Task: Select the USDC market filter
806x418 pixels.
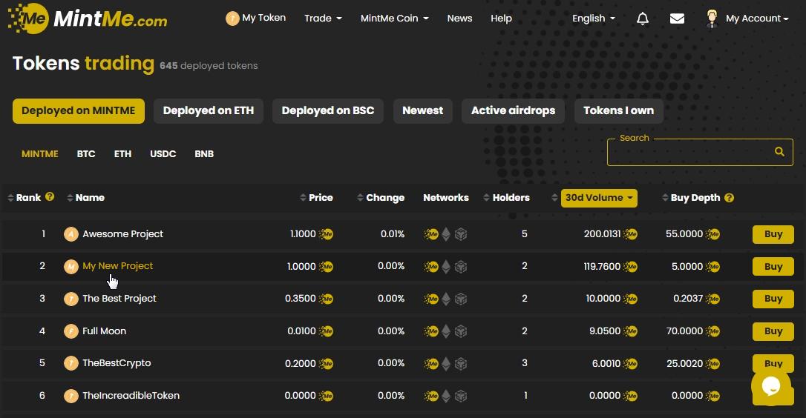Action: [163, 154]
